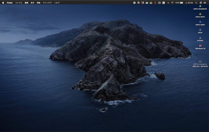
Task: Click the 100% battery indicator
Action: [x=179, y=3]
